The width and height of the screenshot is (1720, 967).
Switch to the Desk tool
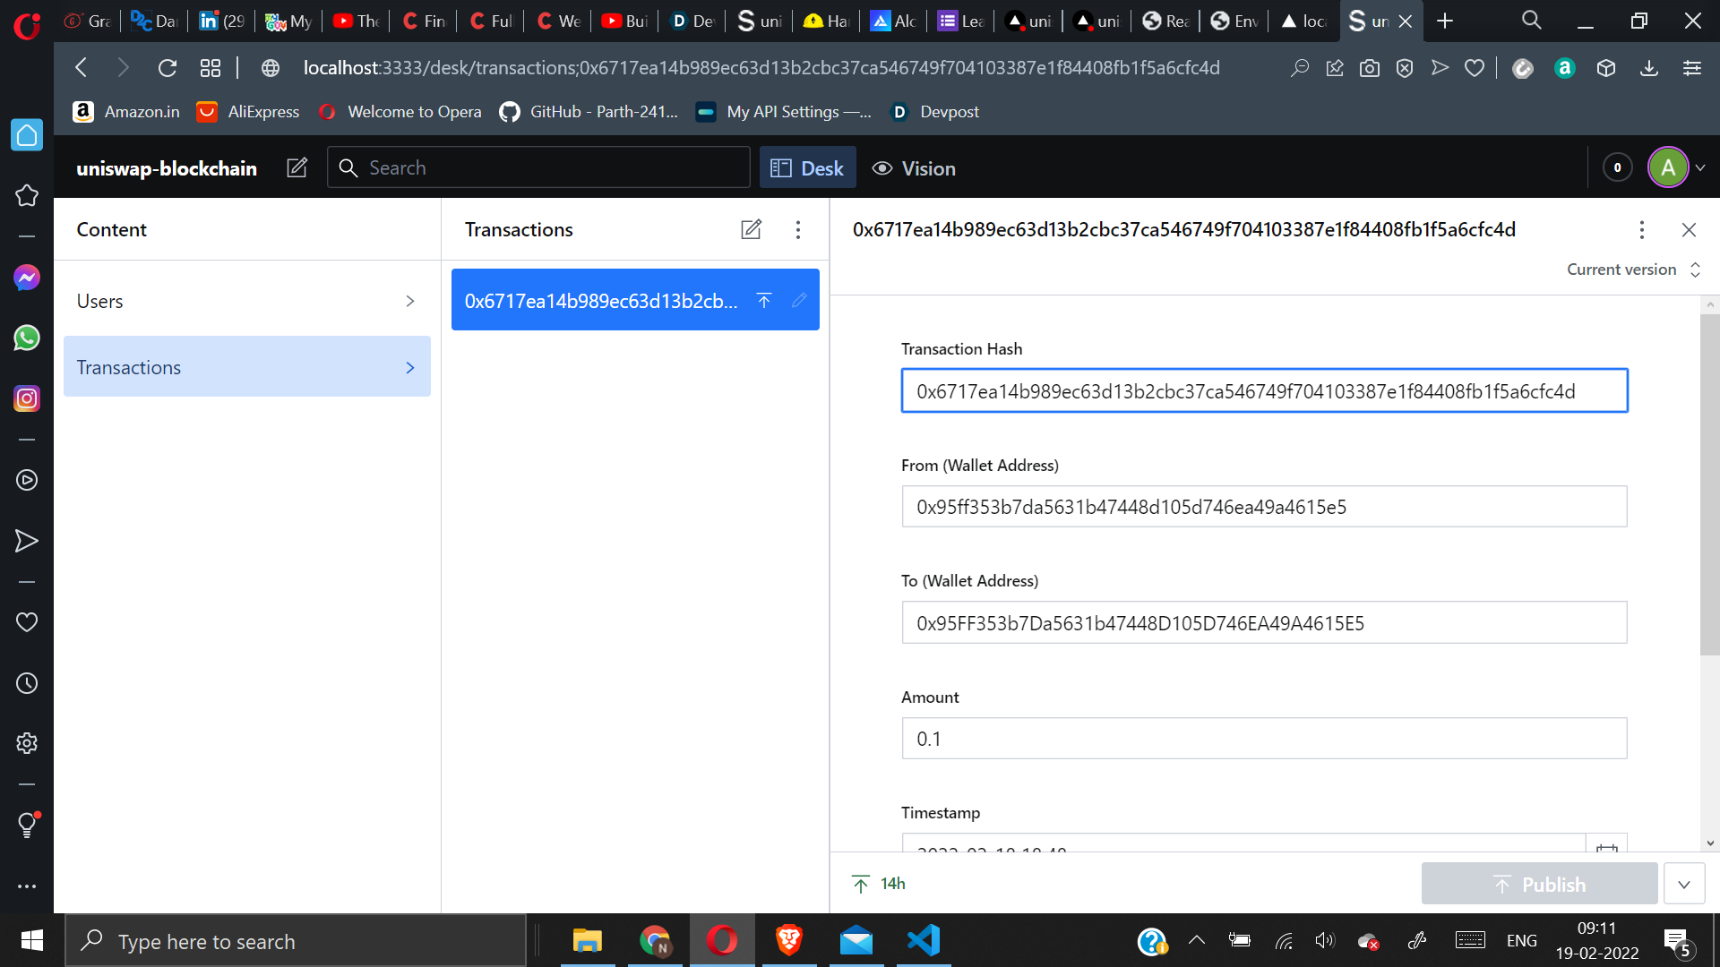click(x=807, y=168)
